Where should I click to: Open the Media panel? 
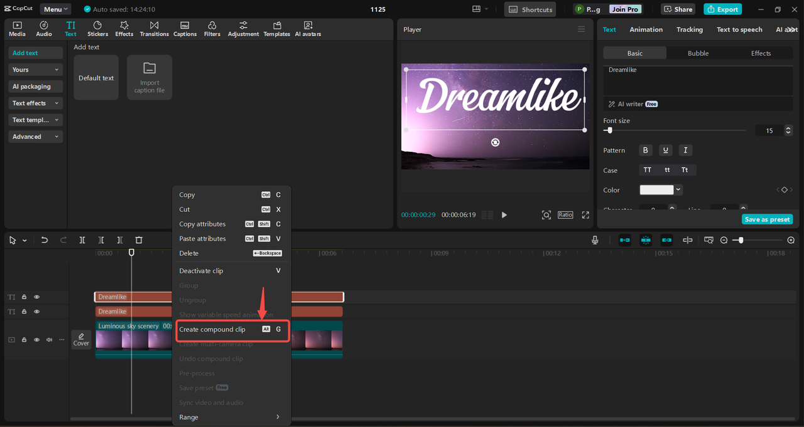coord(17,29)
